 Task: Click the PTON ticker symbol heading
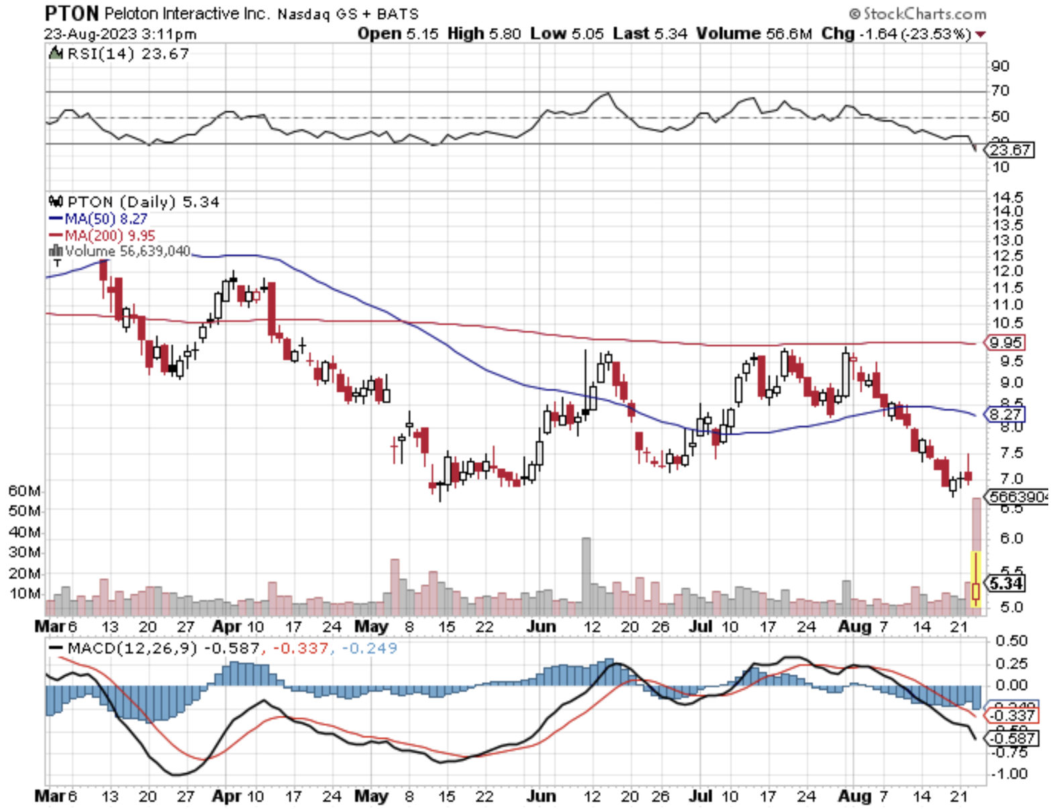coord(71,13)
